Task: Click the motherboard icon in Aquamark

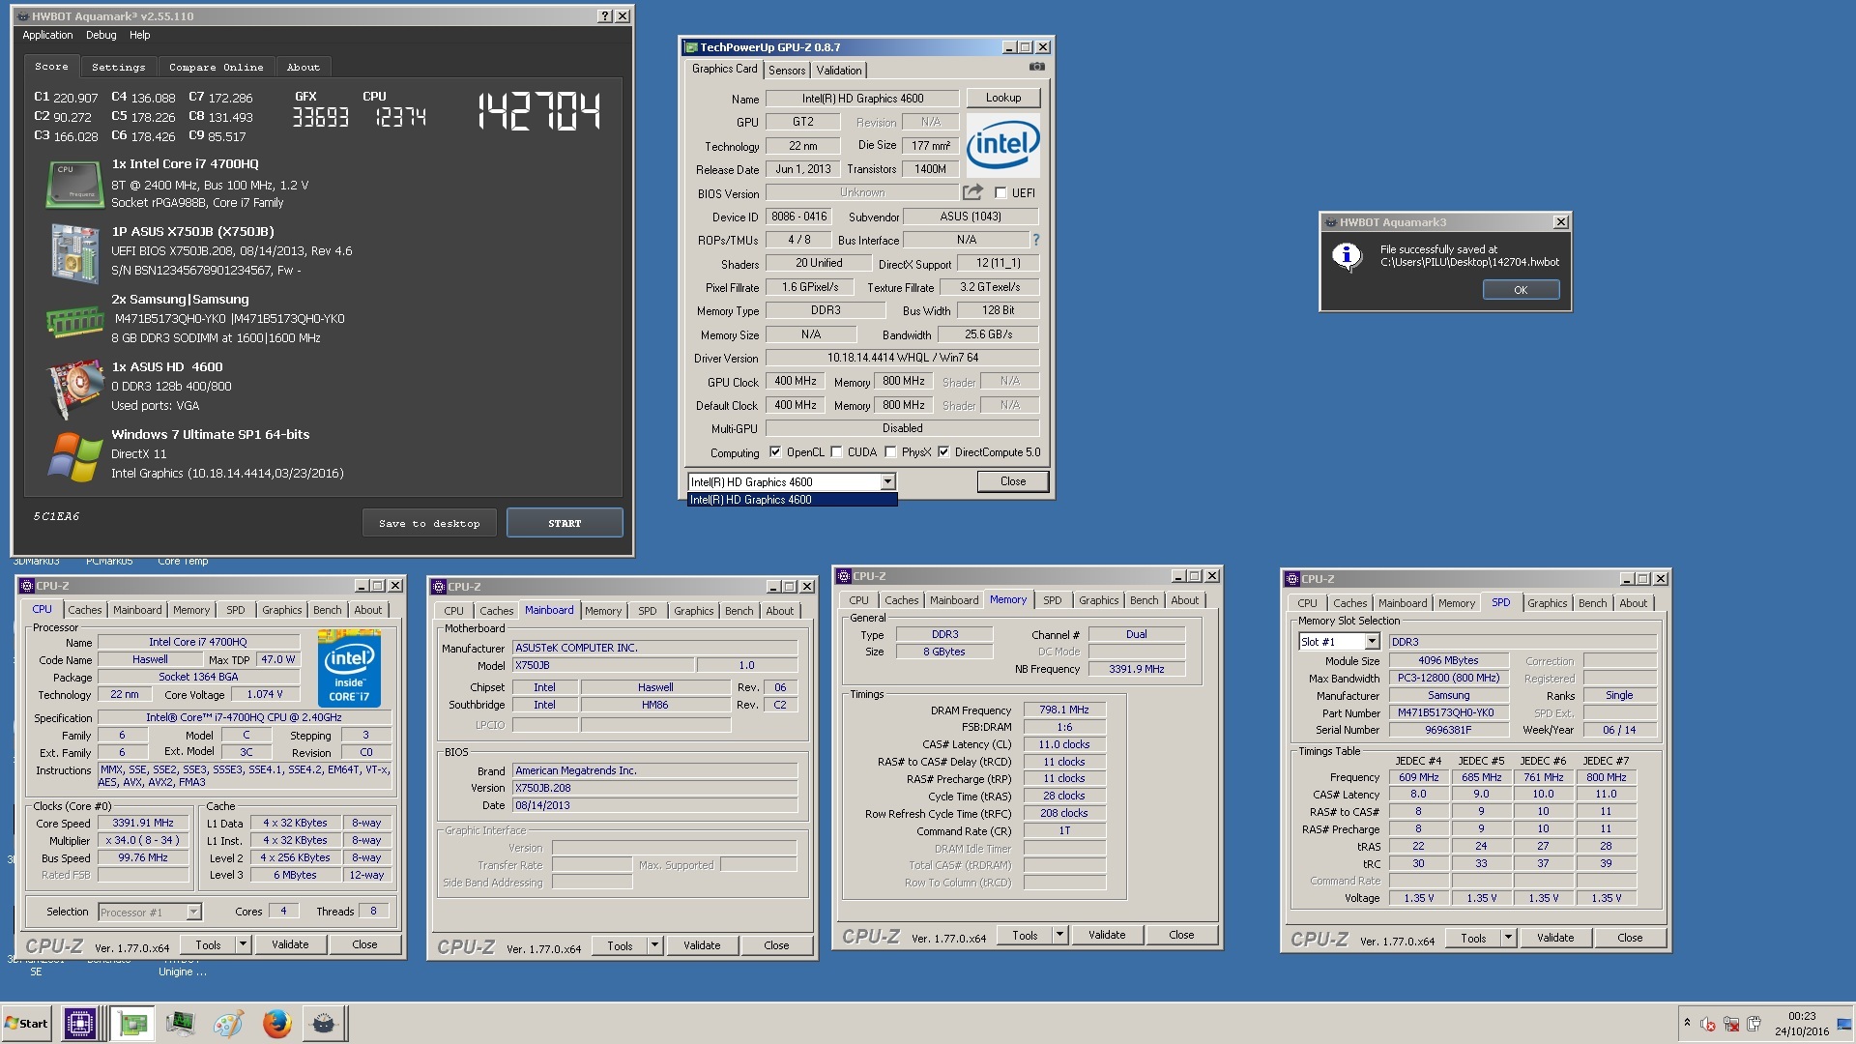Action: (74, 253)
